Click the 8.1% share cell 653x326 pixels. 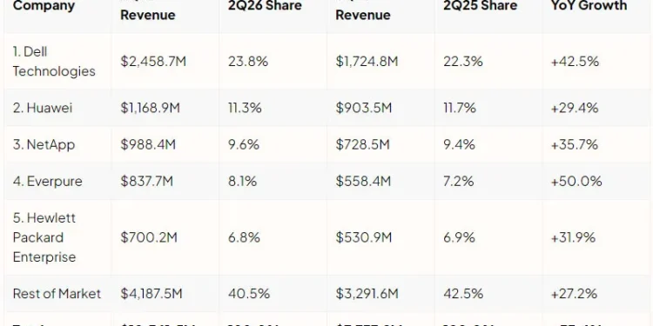coord(242,182)
